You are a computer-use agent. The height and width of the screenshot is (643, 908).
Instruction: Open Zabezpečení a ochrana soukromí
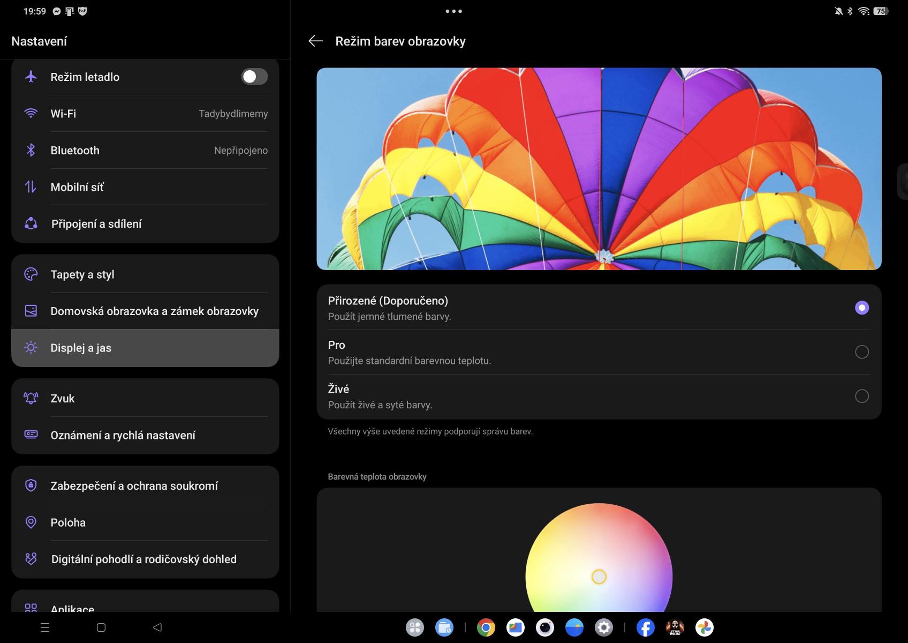tap(145, 485)
